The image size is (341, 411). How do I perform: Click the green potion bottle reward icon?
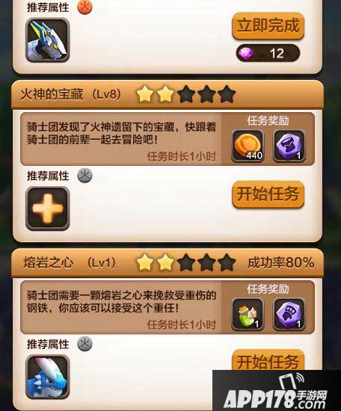click(x=248, y=314)
